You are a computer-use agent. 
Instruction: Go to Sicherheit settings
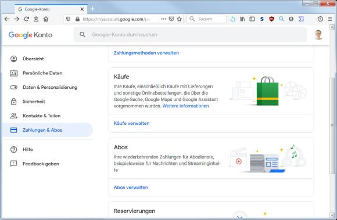tap(48, 102)
